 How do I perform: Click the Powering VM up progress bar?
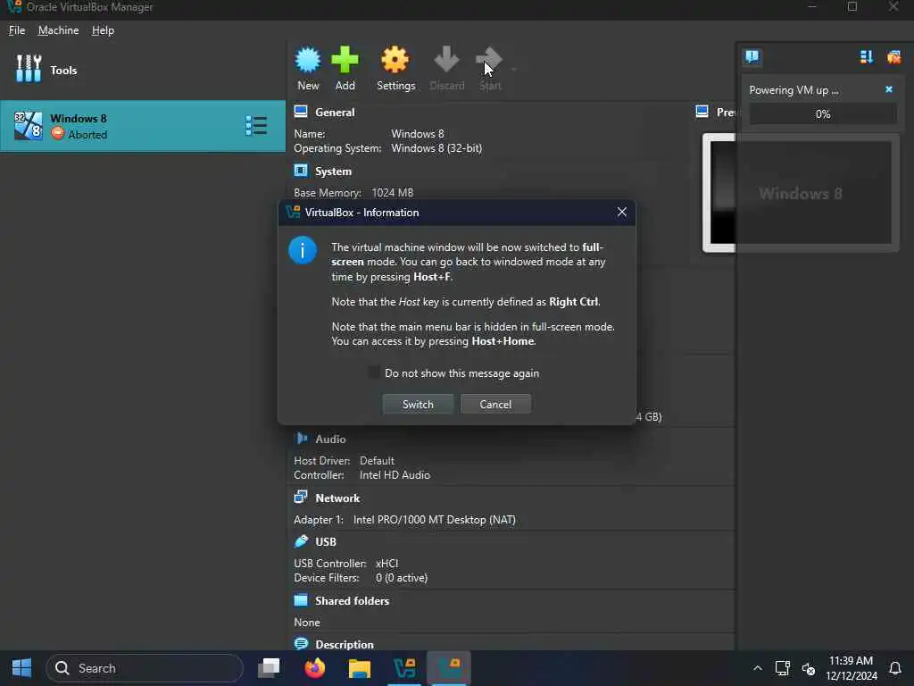(x=822, y=114)
